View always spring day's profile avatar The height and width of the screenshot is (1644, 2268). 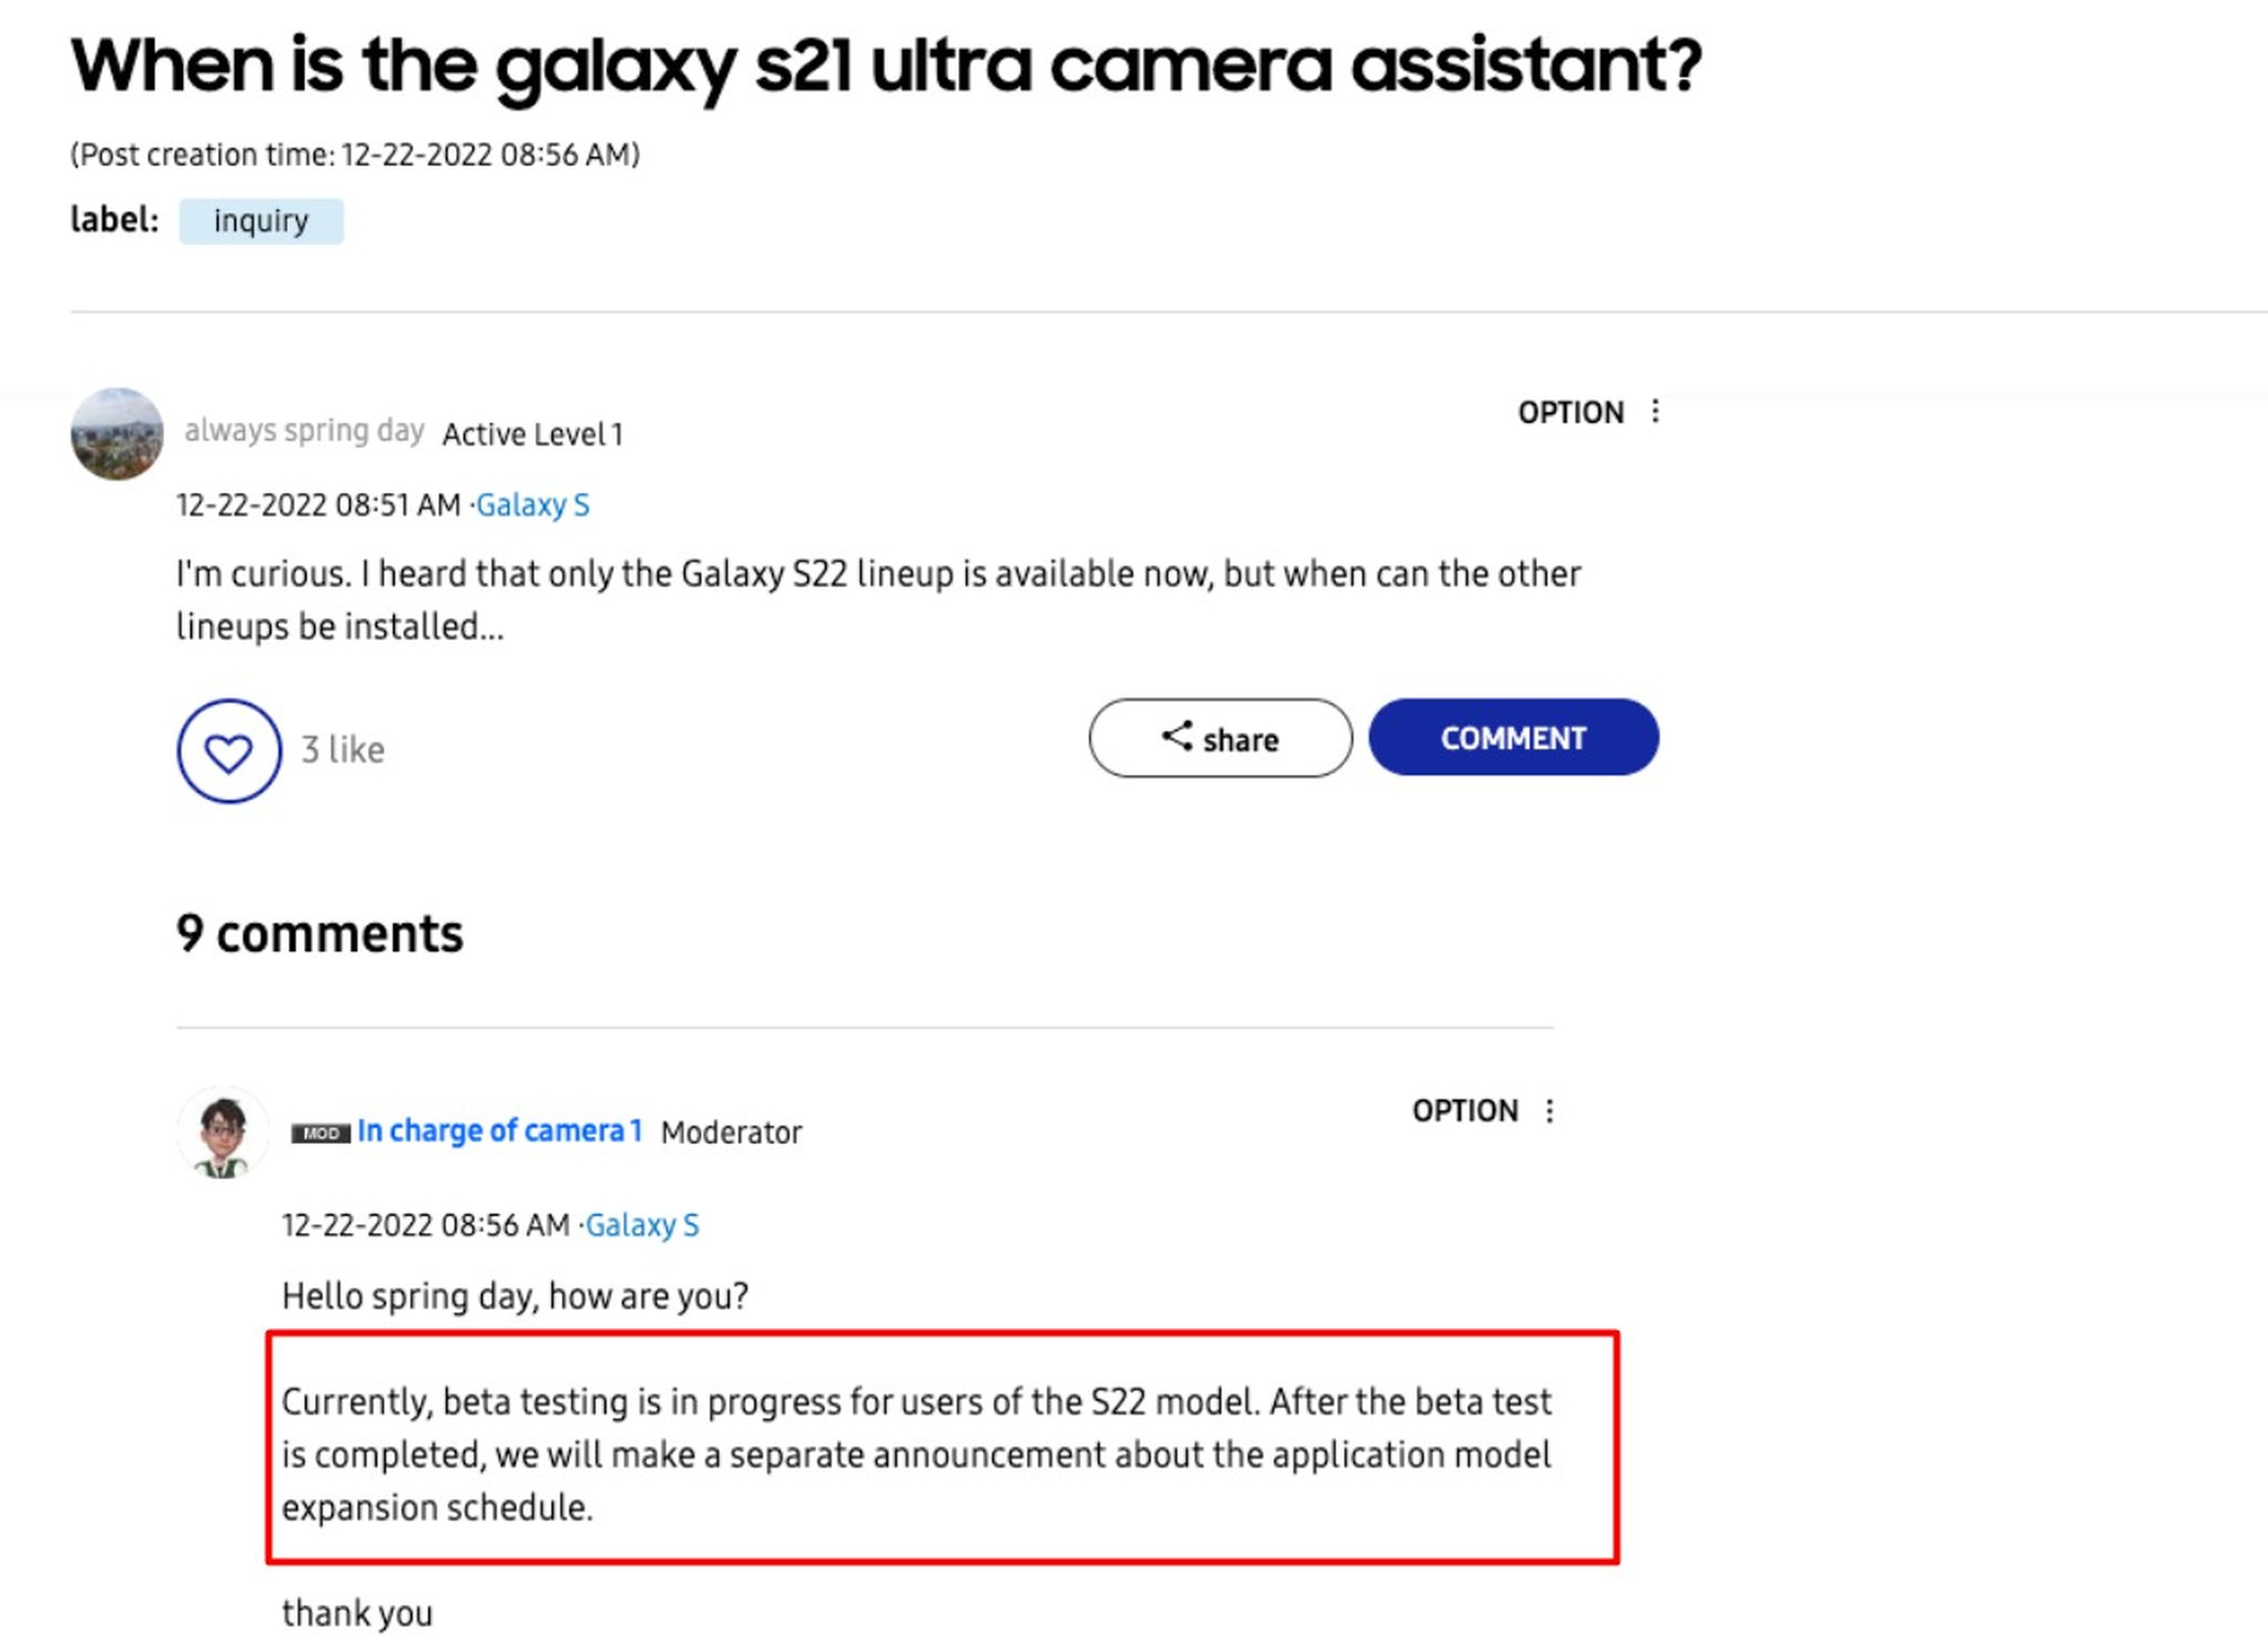point(117,434)
